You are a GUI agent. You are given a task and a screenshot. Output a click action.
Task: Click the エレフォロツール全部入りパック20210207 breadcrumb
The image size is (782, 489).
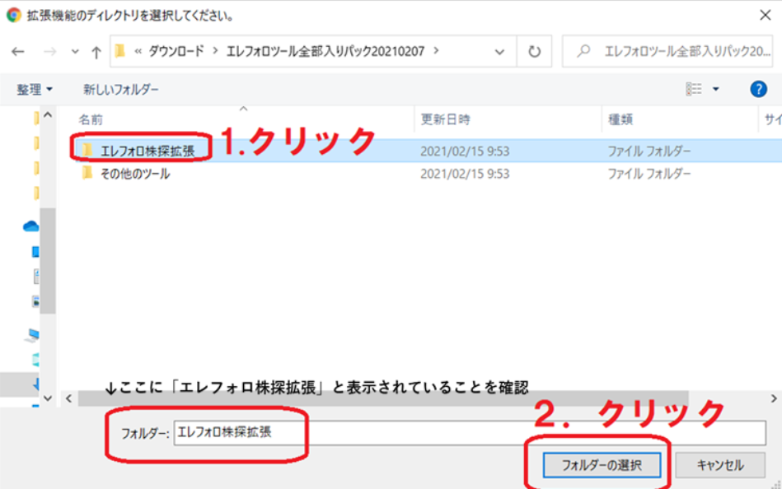pos(325,51)
